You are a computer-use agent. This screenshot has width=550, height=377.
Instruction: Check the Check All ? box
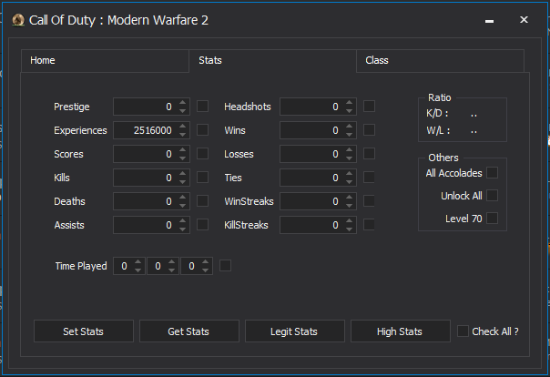coord(463,331)
